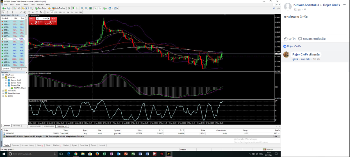The width and height of the screenshot is (350, 157).
Task: Expand the Expert Advisors tree node
Action: pos(3,93)
